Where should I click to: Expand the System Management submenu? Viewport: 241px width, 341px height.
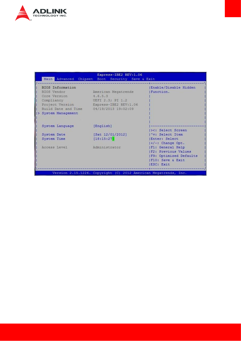[x=60, y=113]
